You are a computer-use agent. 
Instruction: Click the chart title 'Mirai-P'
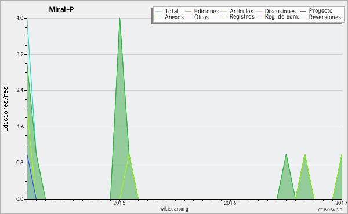coord(61,9)
